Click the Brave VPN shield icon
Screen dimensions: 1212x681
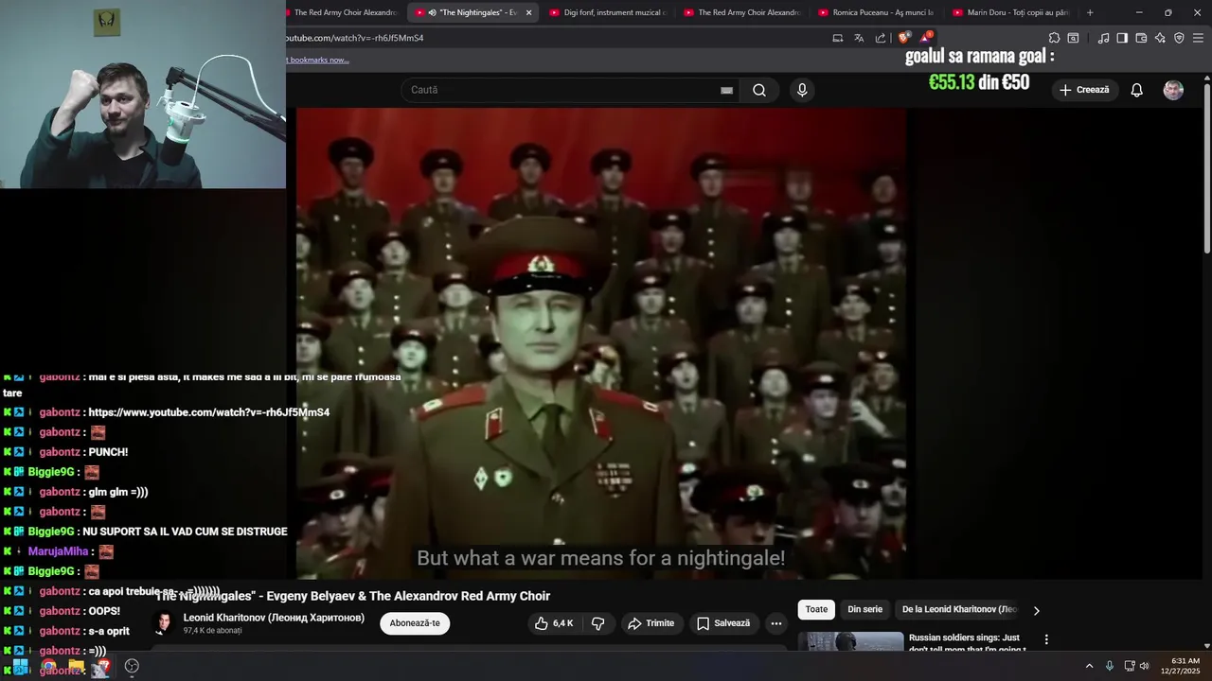coord(1179,38)
